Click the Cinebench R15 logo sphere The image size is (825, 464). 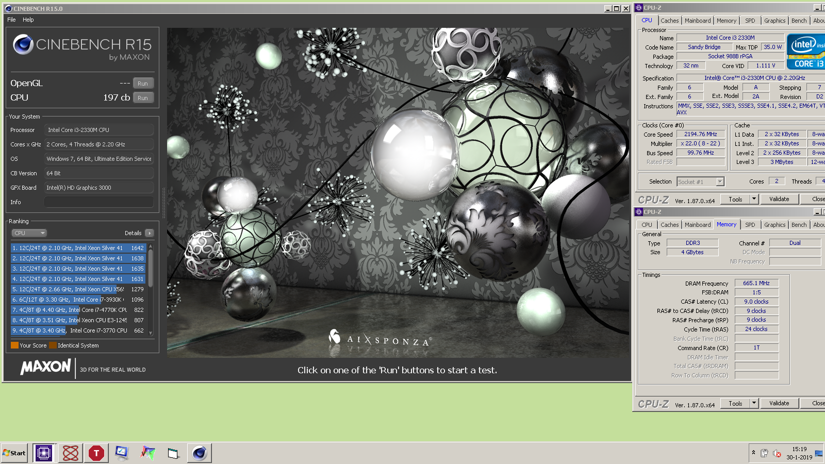point(23,44)
